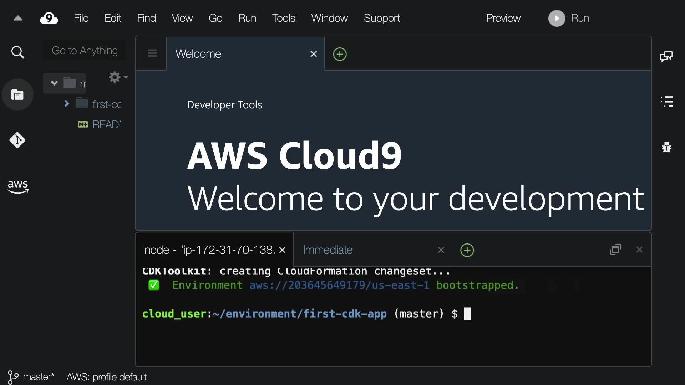
Task: Open the search panel magnifier icon
Action: point(17,52)
